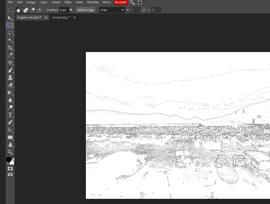The height and width of the screenshot is (204, 270).
Task: Pick the Hand pan tool
Action: [10, 145]
